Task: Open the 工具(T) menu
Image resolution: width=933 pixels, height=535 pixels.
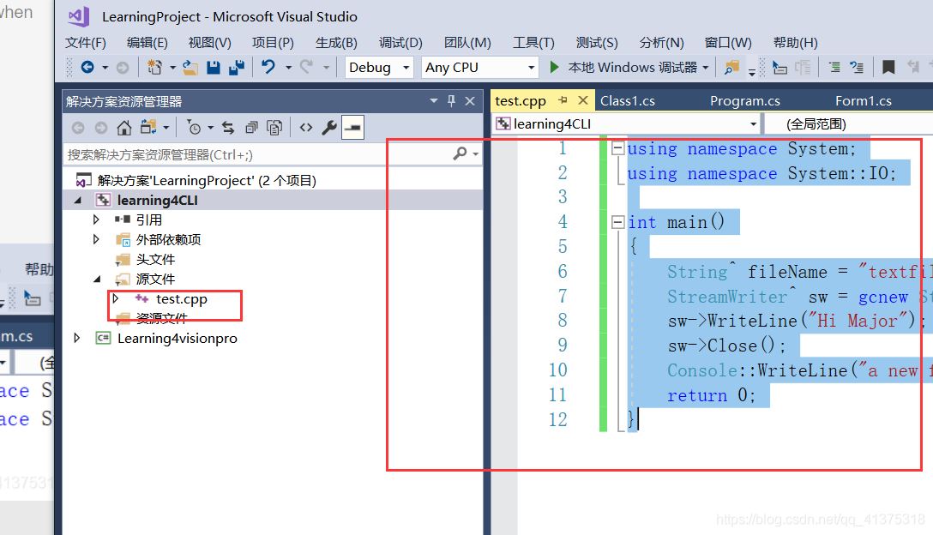Action: point(533,43)
